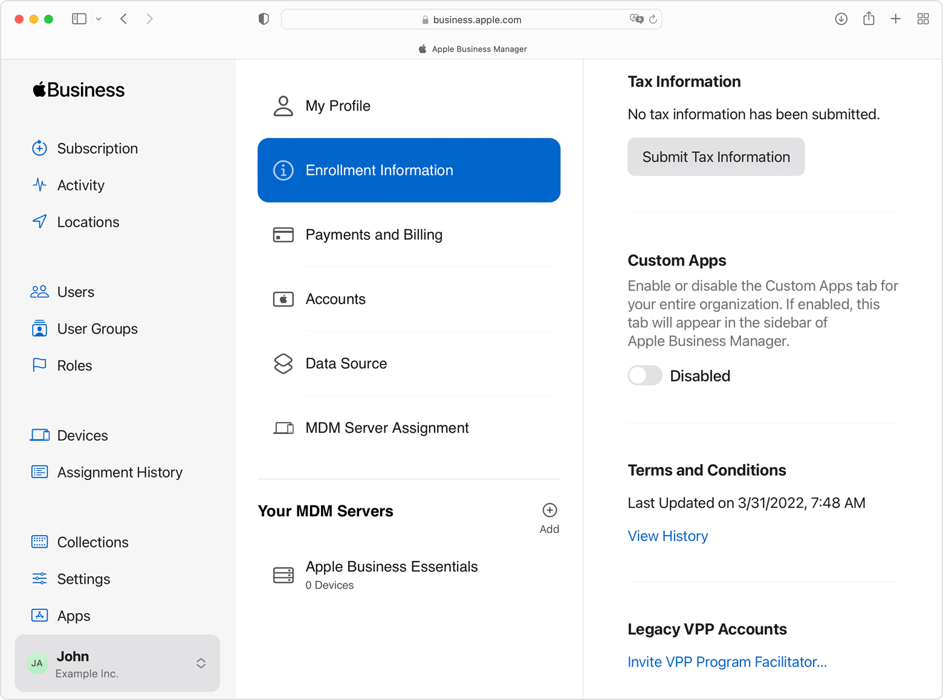Image resolution: width=943 pixels, height=700 pixels.
Task: Click the JA avatar badge
Action: tap(37, 663)
